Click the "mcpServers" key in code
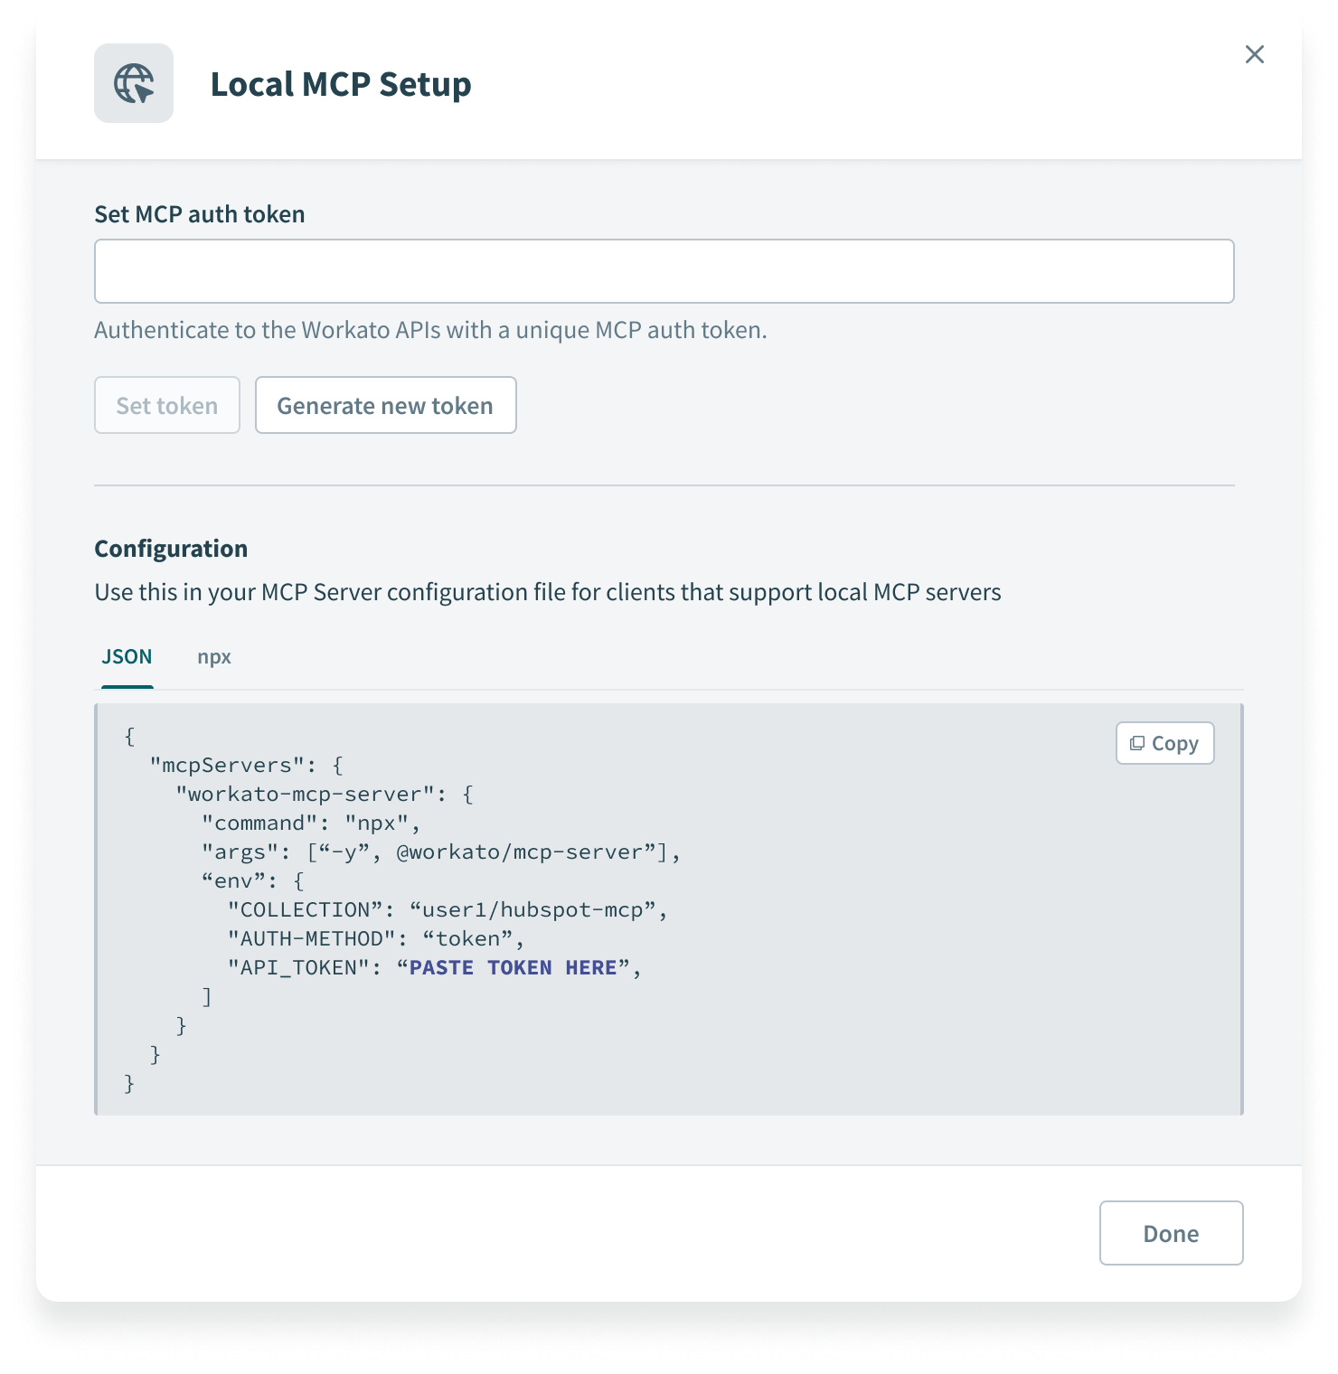Screen dimensions: 1338x1374 221,765
